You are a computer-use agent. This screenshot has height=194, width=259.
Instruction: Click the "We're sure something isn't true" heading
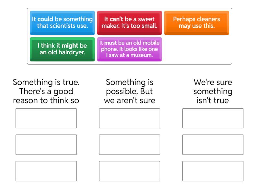(213, 92)
